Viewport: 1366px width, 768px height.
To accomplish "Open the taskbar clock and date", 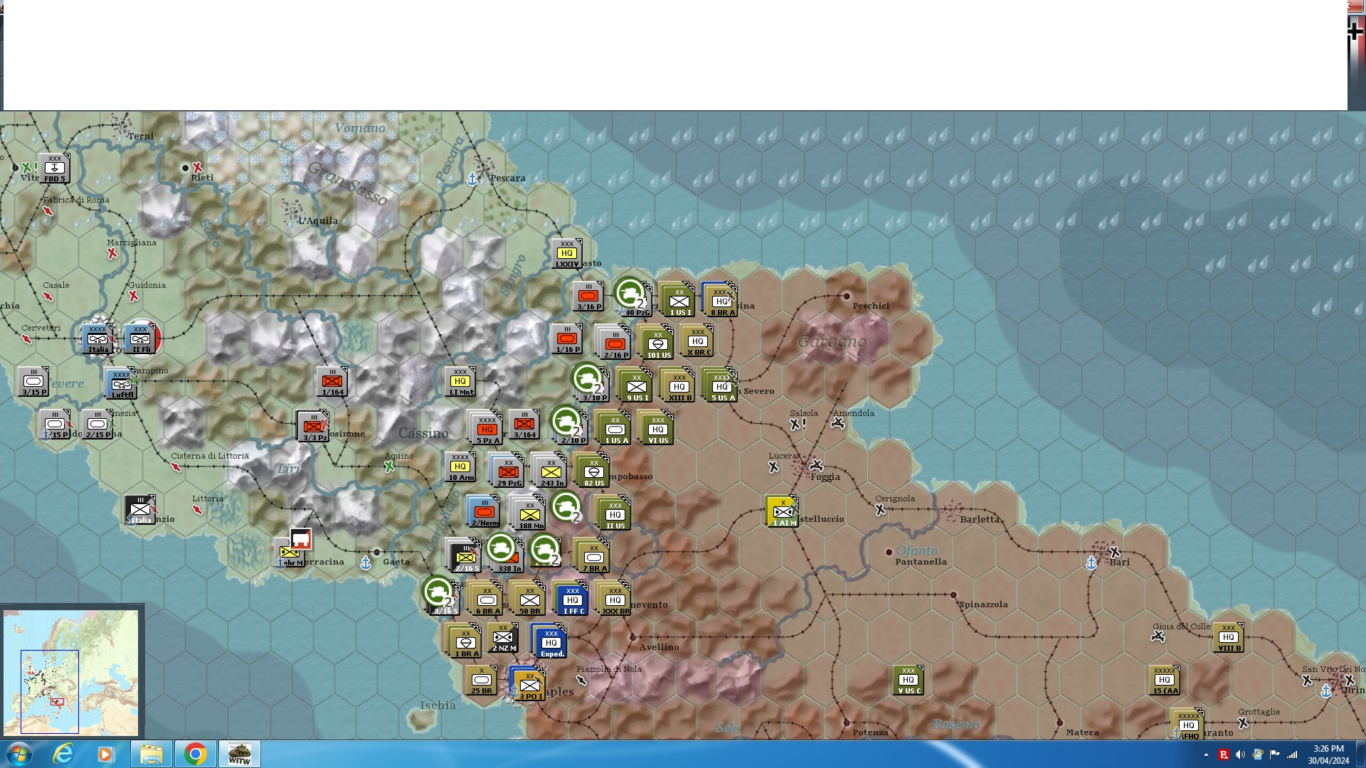I will [x=1328, y=754].
